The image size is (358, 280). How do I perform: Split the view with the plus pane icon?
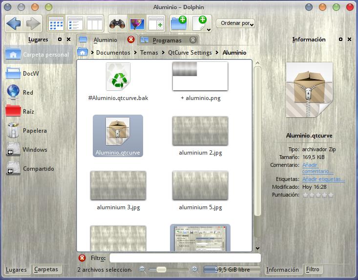coord(156,23)
